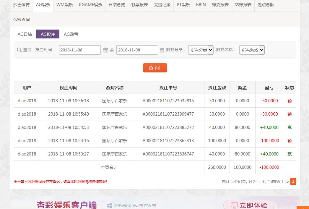This screenshot has width=309, height=209.
Task: Focus the end date input field
Action: coord(137,50)
